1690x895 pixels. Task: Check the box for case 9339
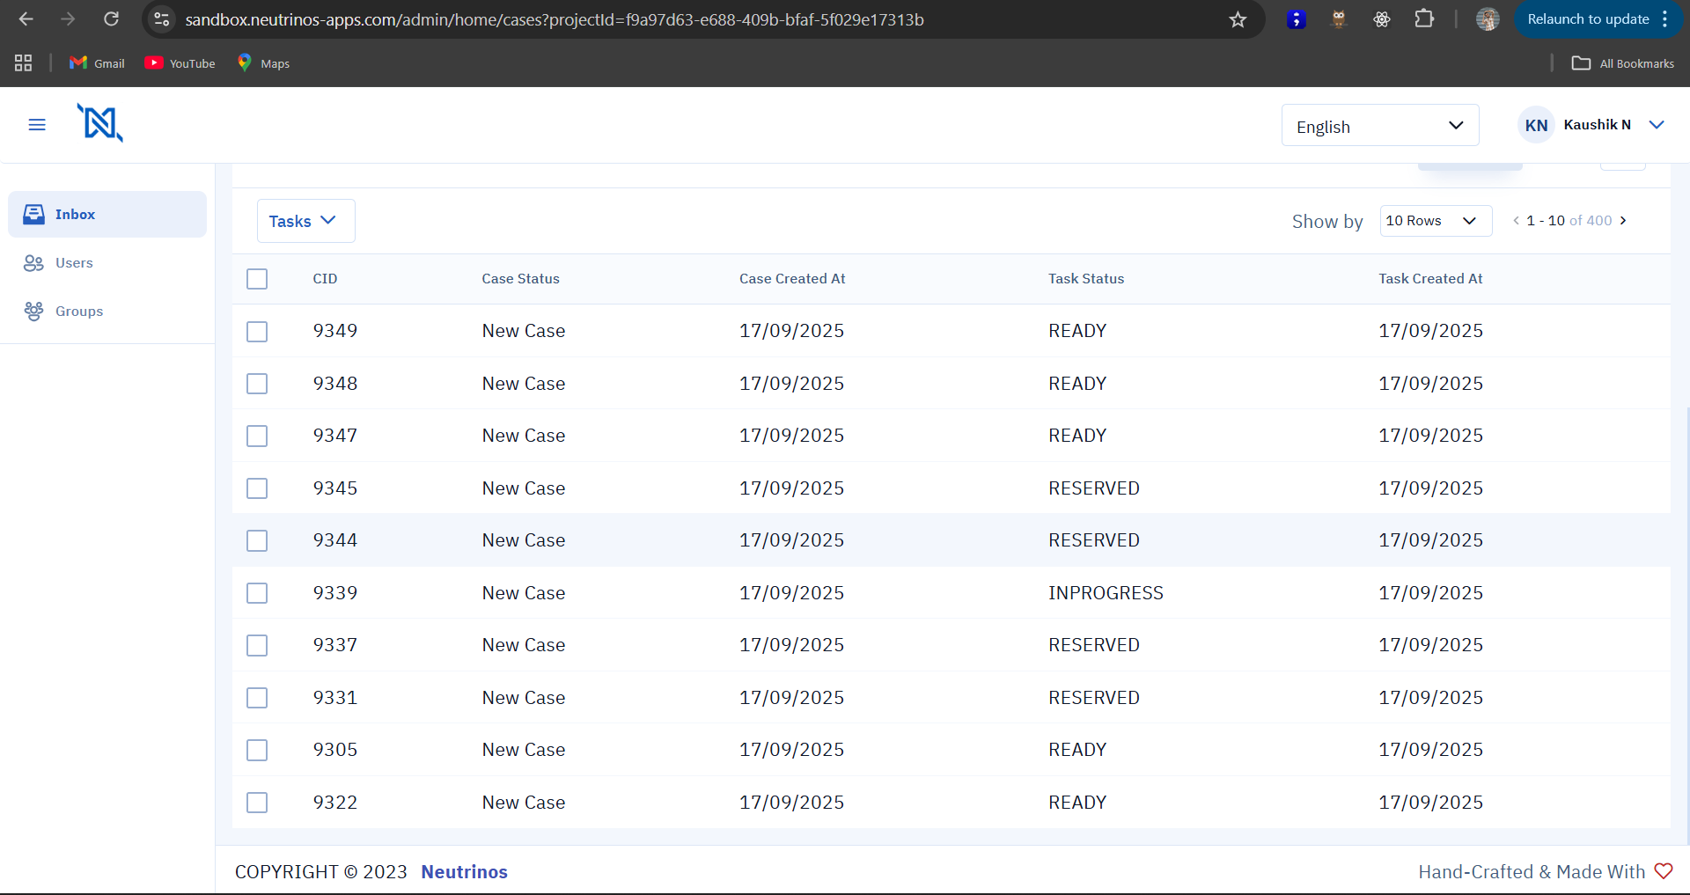[x=257, y=593]
